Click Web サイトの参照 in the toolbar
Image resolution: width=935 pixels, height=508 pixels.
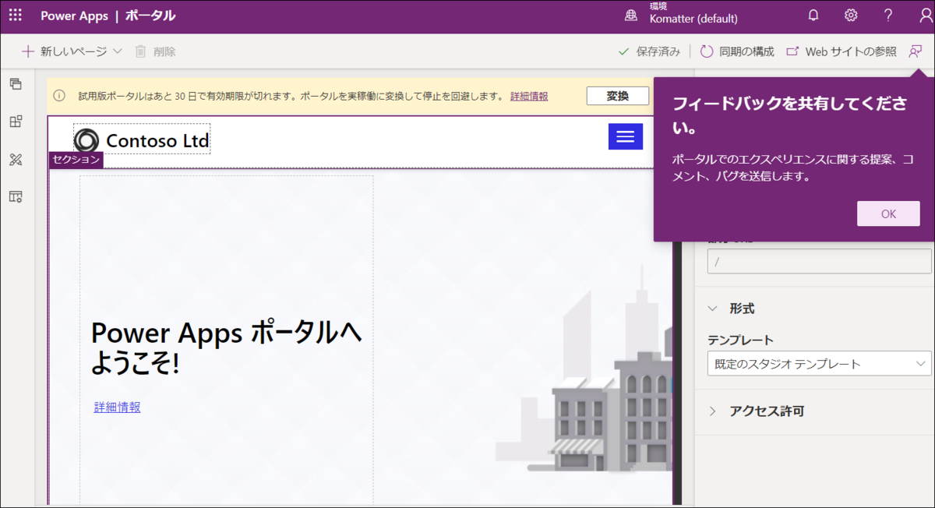tap(841, 51)
